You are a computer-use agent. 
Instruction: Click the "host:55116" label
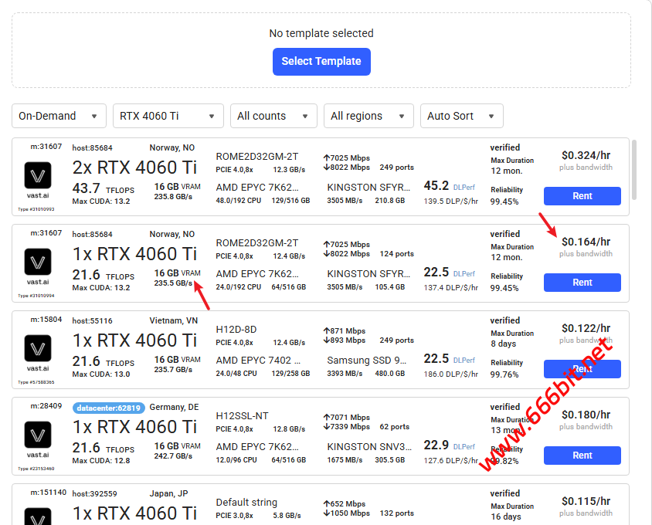[x=92, y=321]
